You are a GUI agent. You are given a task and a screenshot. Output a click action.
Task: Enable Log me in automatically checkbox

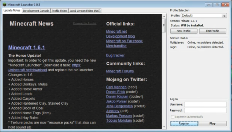(x=173, y=117)
